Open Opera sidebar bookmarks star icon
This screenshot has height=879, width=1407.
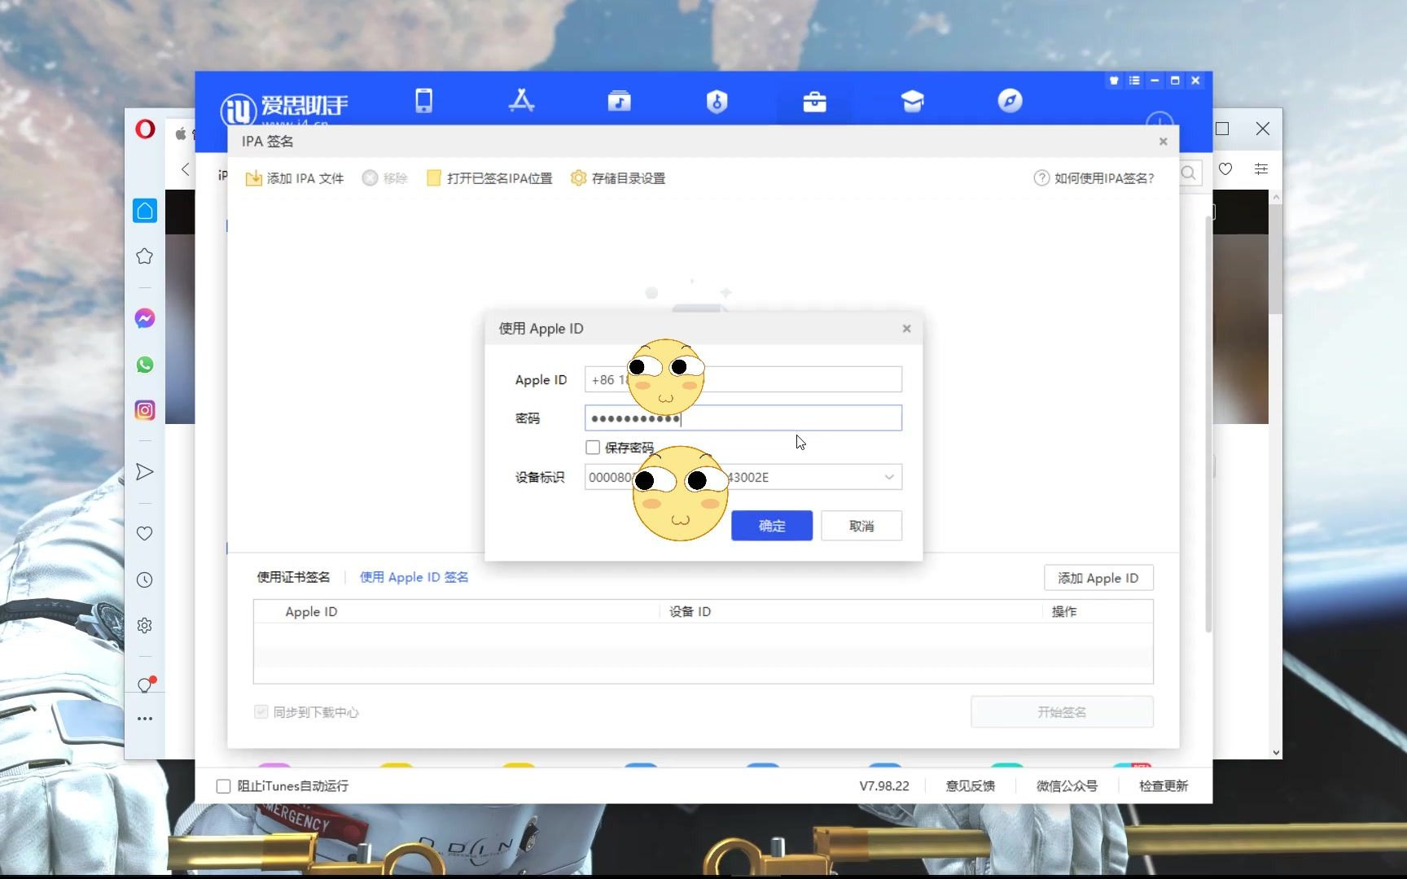point(145,256)
